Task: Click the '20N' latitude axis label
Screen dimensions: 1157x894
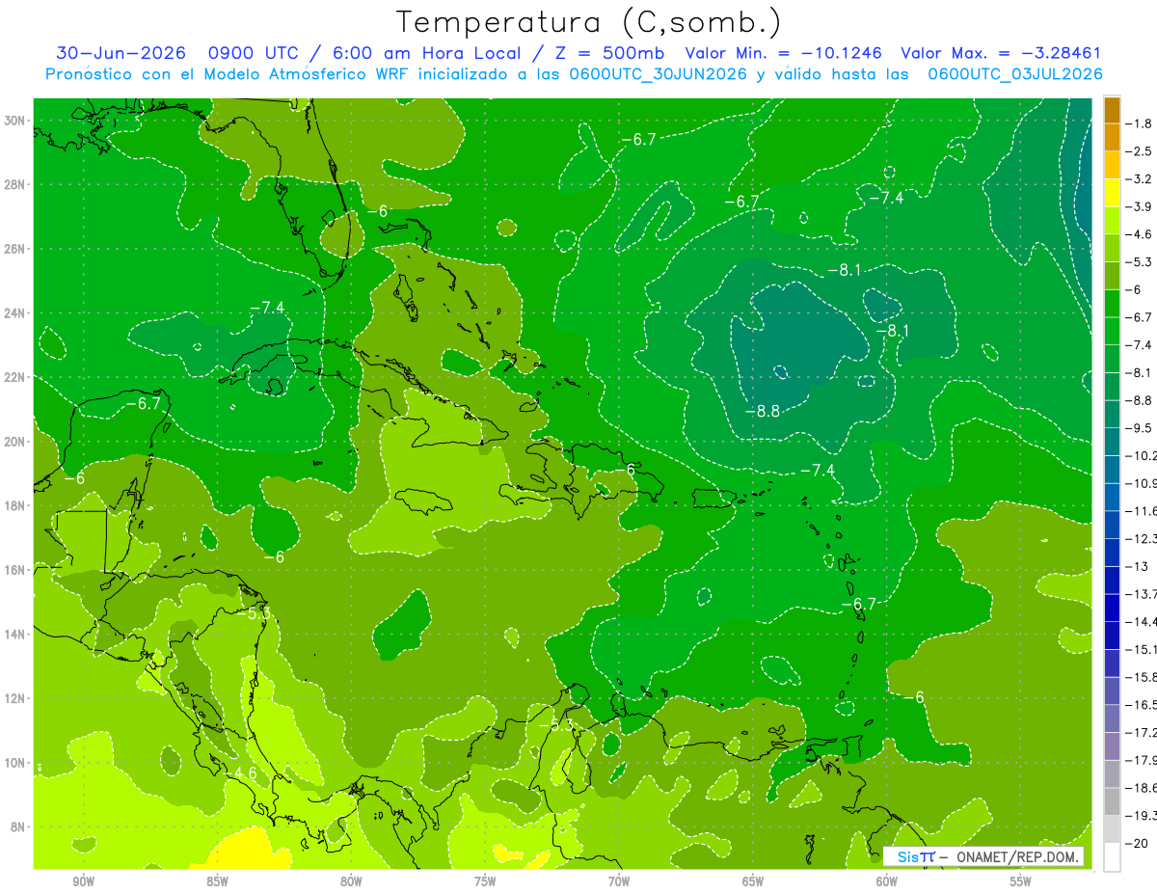Action: (16, 442)
